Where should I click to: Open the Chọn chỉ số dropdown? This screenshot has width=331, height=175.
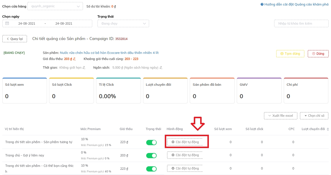pyautogui.click(x=314, y=116)
